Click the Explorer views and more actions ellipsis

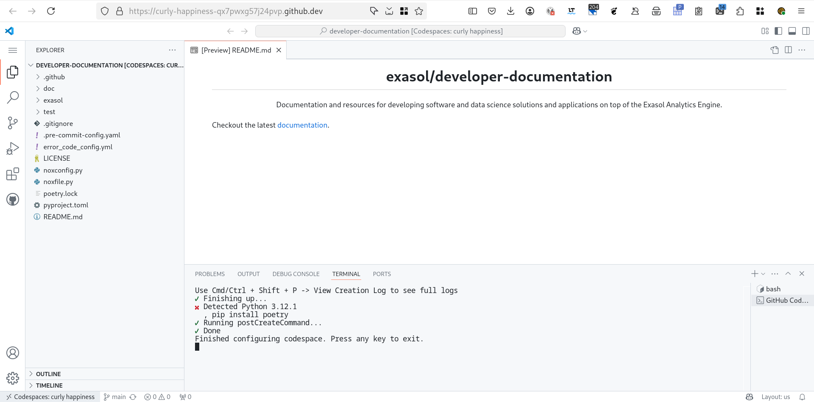[172, 50]
